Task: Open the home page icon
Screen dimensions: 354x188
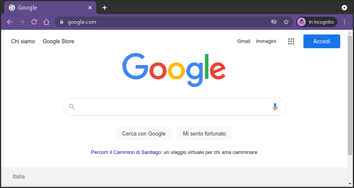Action: coord(46,22)
